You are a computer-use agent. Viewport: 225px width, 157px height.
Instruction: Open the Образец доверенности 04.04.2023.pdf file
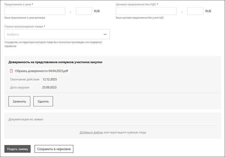[x=42, y=71]
